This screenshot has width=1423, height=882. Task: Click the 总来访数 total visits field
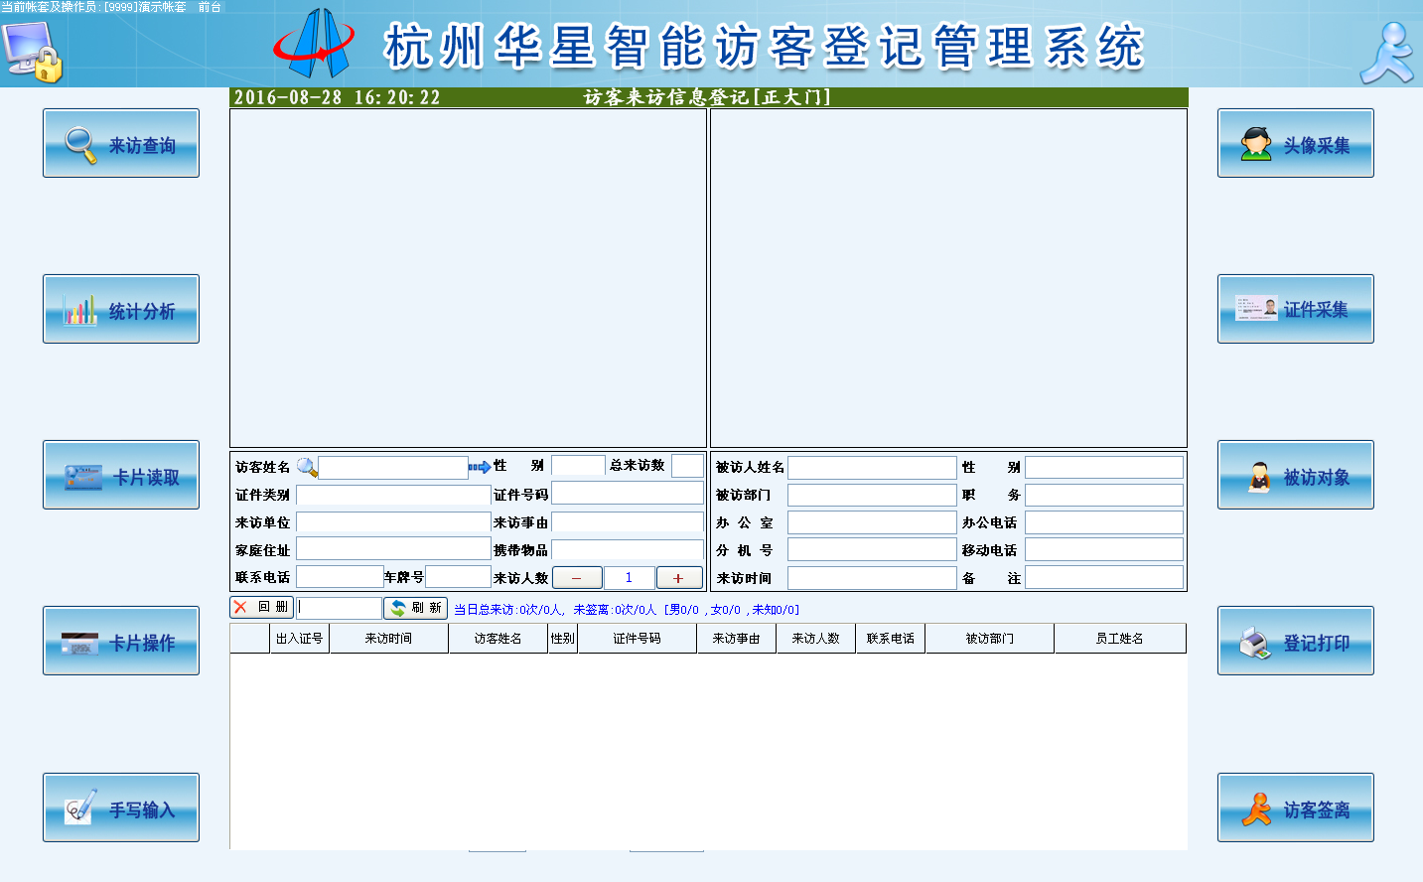[x=687, y=465]
